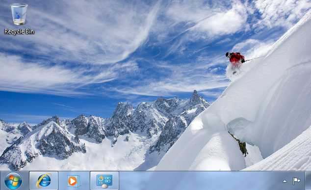Show hidden icons in the notification area
Viewport: 311px width, 190px height.
point(285,181)
